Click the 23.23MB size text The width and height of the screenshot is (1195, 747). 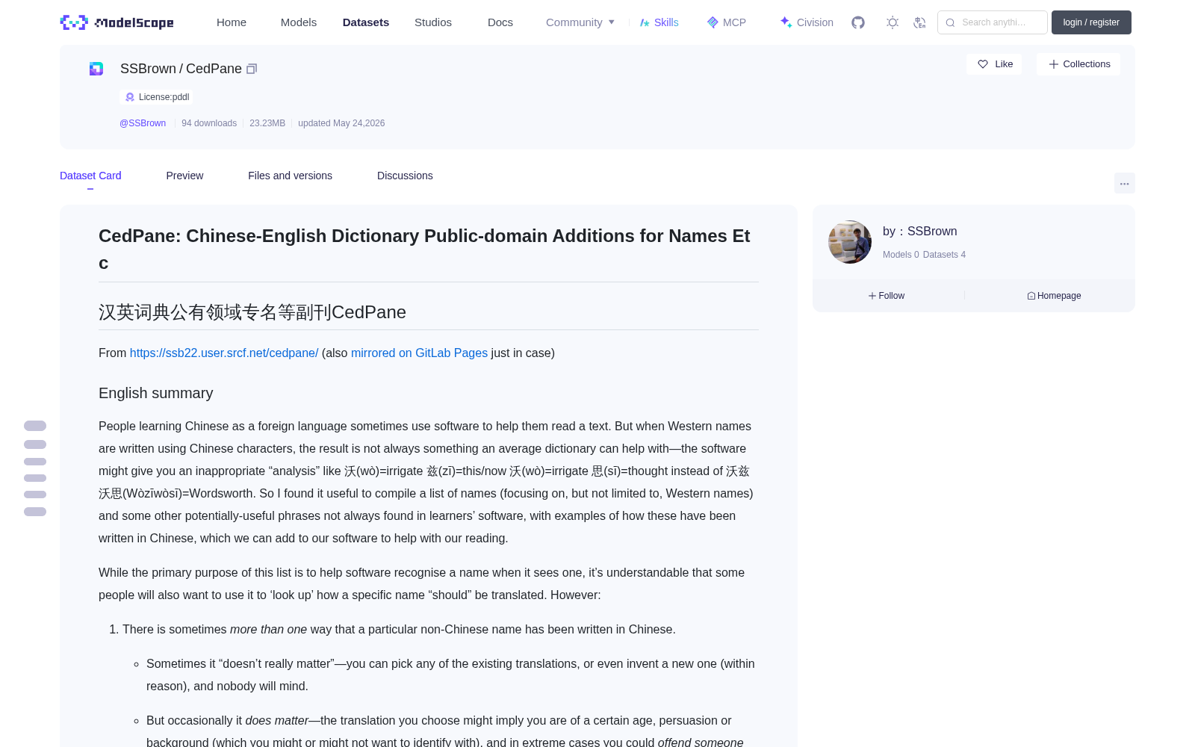click(x=267, y=123)
